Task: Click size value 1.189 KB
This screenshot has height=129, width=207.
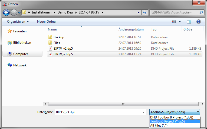Action: (x=195, y=48)
